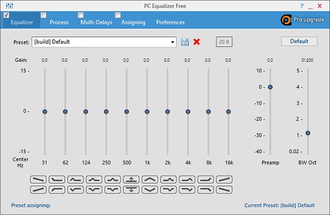Open help with the question mark icon

click(x=302, y=6)
